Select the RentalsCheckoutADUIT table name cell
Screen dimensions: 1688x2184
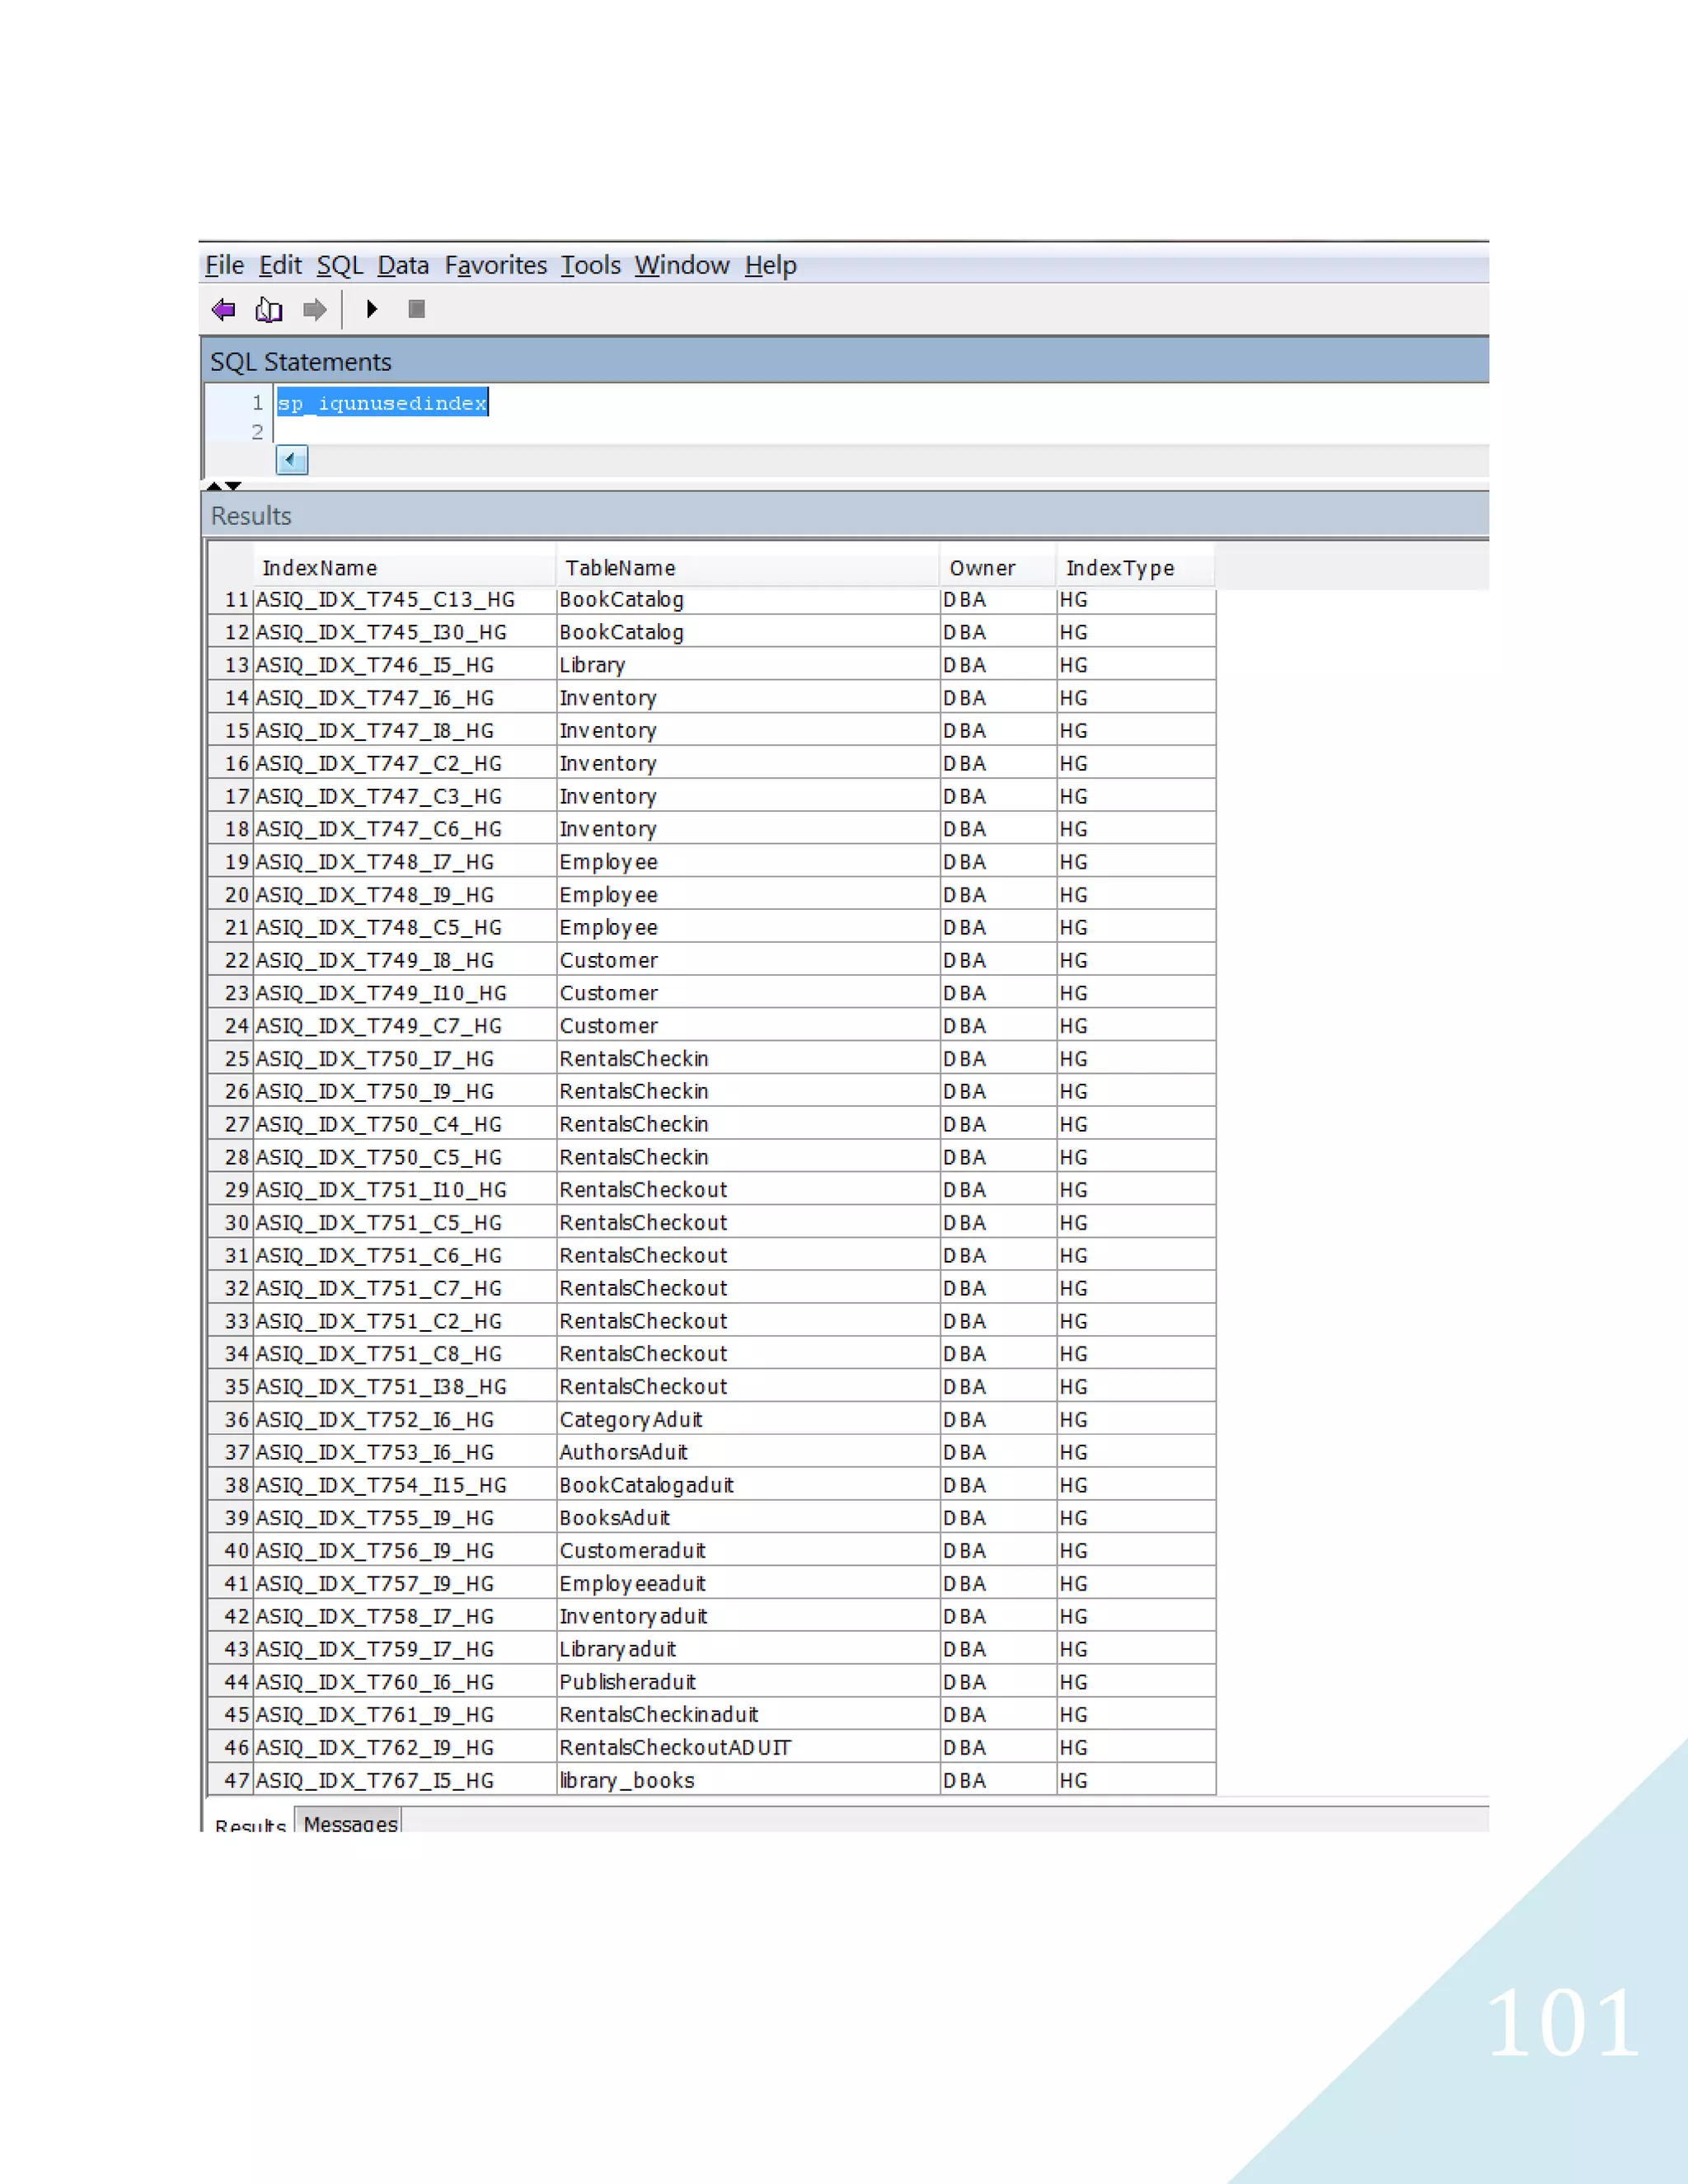point(747,1748)
